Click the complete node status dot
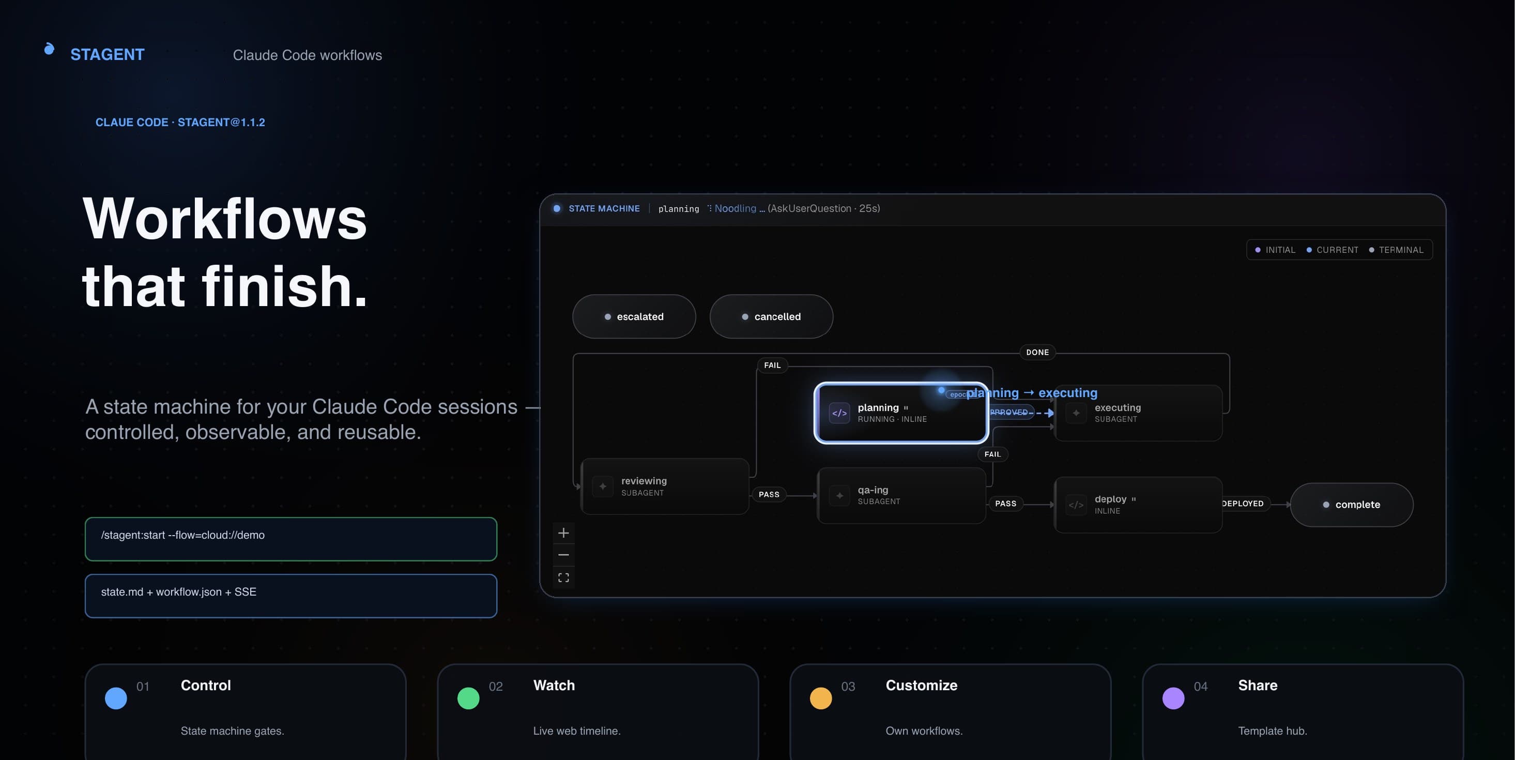Screen dimensions: 1515x760 [1326, 505]
